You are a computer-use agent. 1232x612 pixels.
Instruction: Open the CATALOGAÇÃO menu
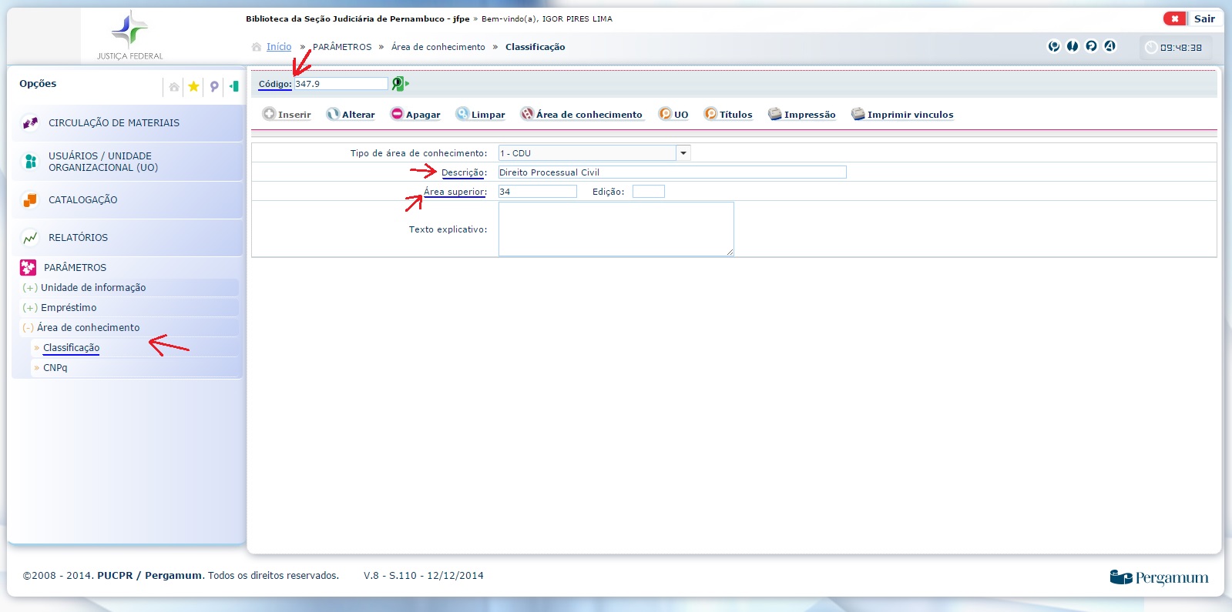click(x=82, y=200)
